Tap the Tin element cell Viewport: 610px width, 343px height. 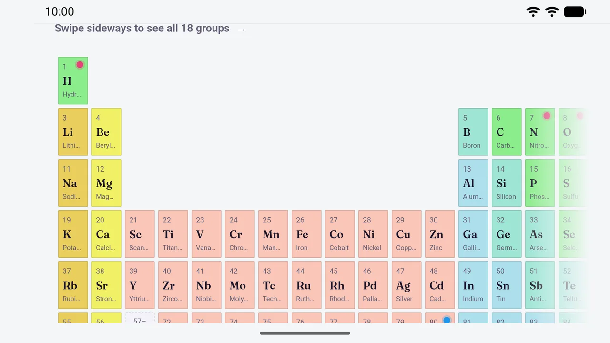507,285
